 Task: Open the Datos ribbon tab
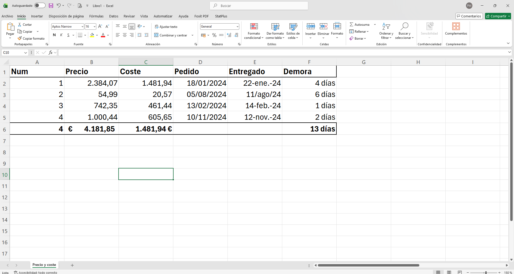(x=114, y=16)
